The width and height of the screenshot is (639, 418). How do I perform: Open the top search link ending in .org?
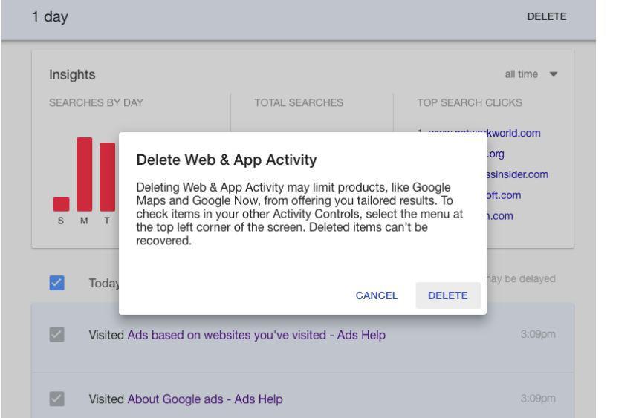coord(496,154)
